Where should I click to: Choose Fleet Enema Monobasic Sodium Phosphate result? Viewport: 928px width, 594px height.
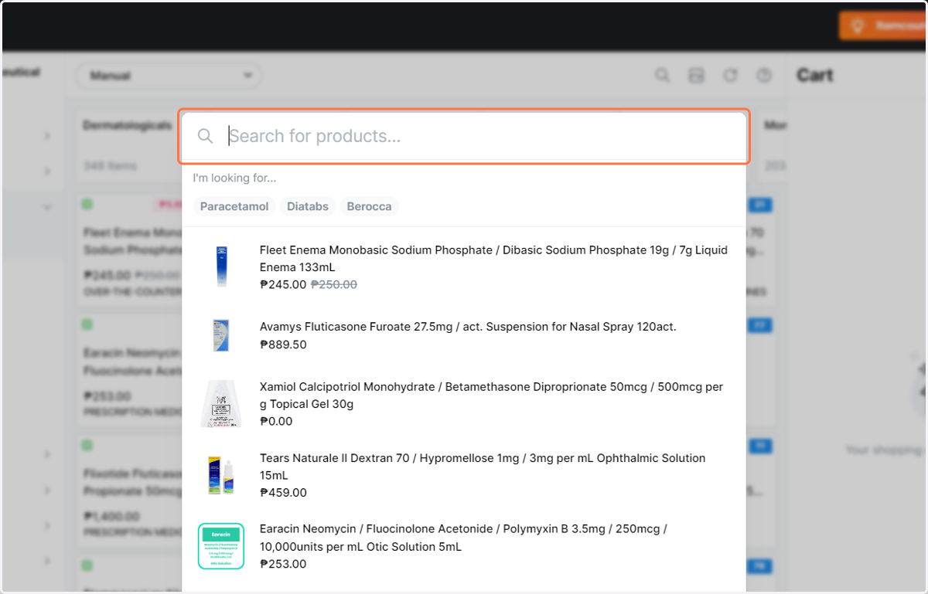[464, 266]
